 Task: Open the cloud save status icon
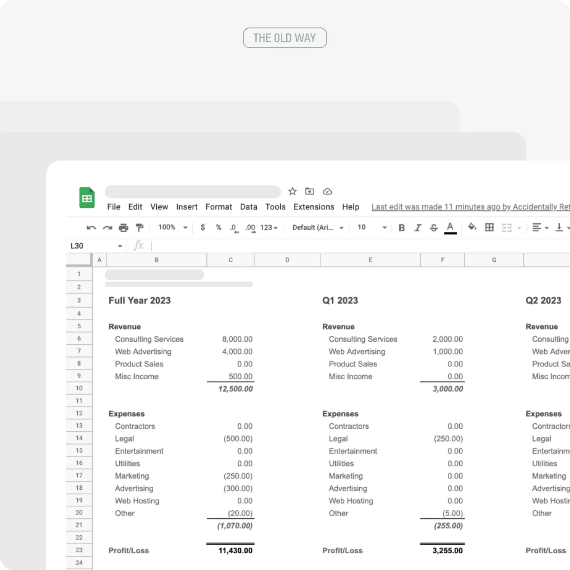(x=327, y=191)
